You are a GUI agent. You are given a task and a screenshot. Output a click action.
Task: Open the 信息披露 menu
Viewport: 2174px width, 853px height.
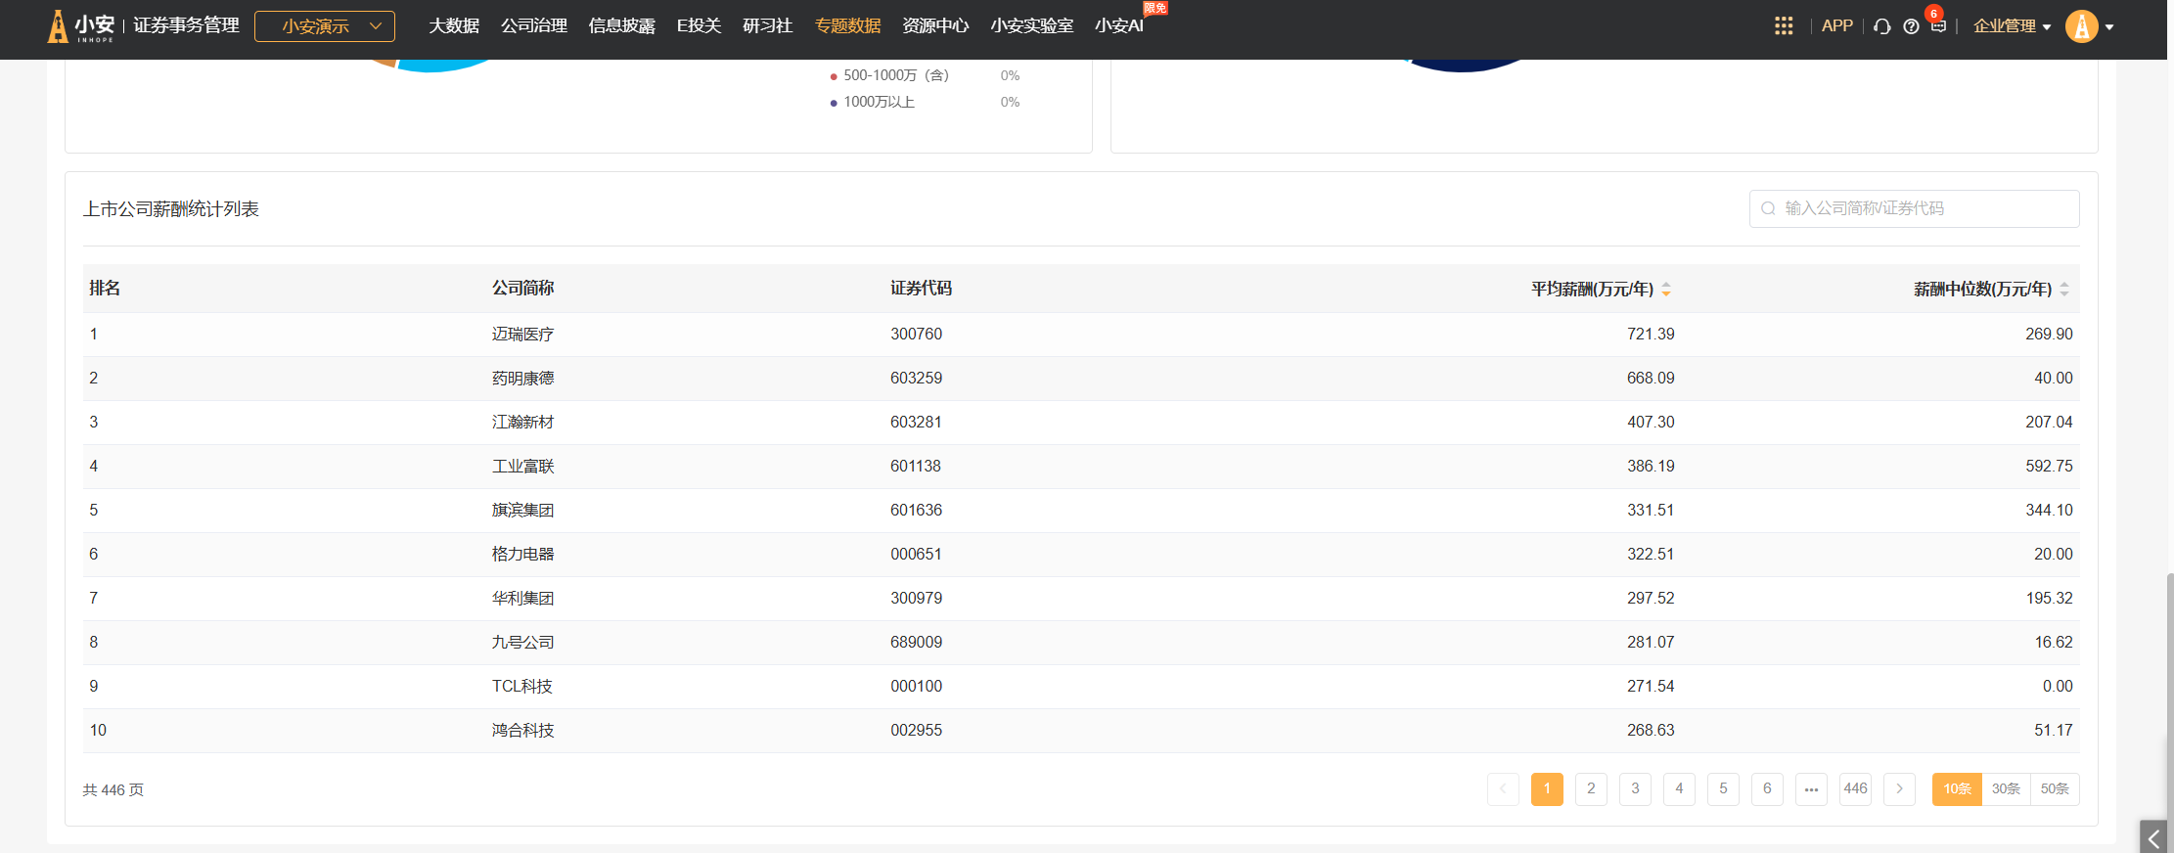coord(621,25)
